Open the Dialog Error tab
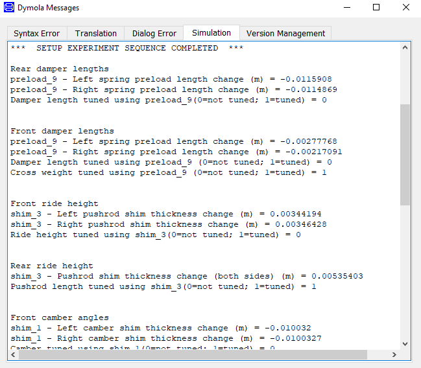 tap(154, 33)
